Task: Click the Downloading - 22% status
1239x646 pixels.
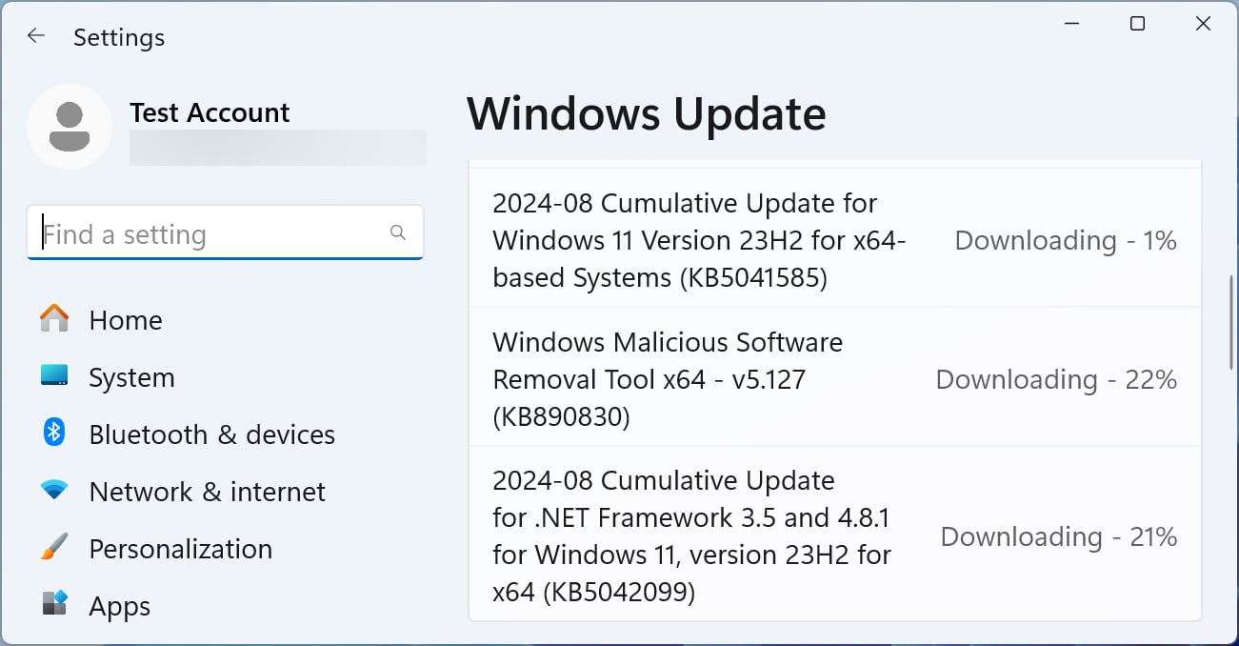Action: pos(1056,379)
